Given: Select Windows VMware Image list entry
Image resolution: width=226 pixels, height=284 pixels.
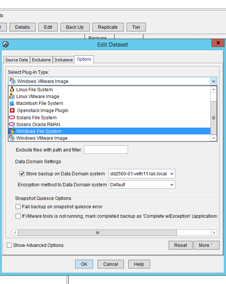Looking at the screenshot, I should point(109,138).
